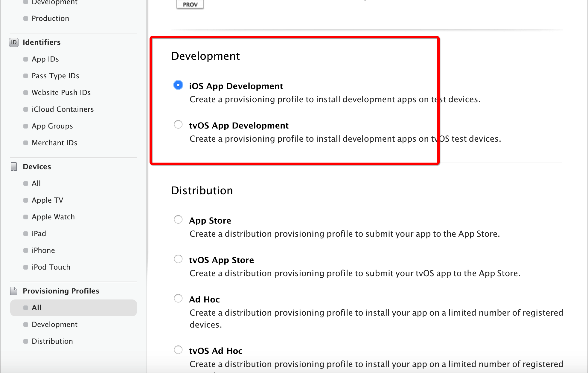Click the PROV file icon at top

point(190,4)
